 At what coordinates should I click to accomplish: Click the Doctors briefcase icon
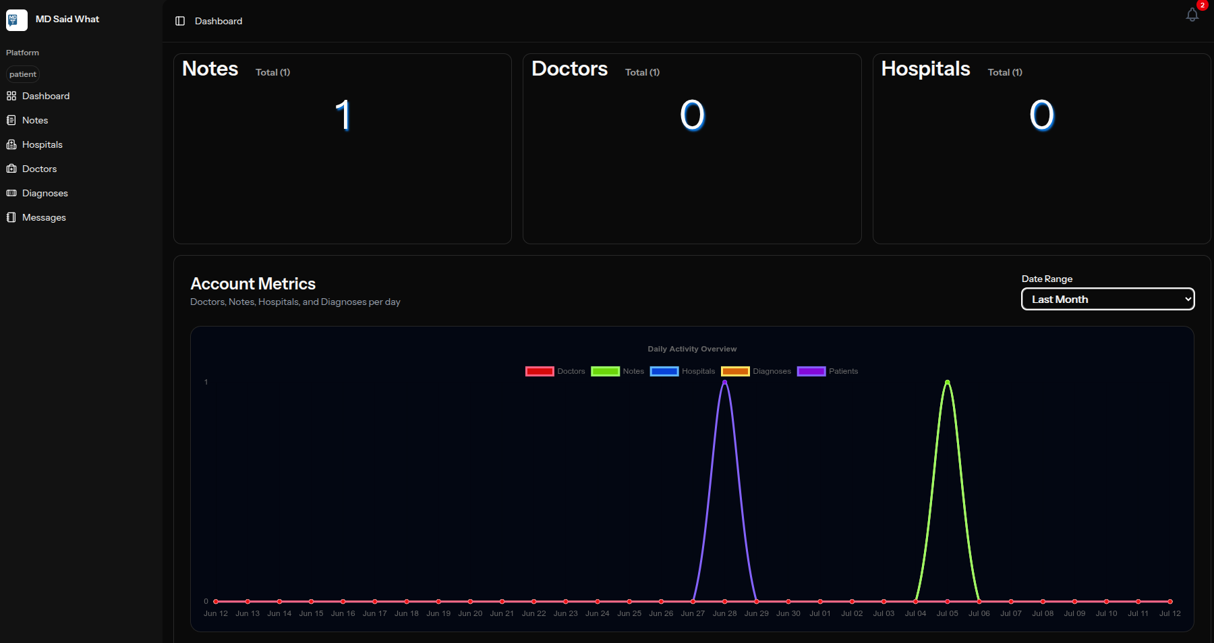pos(11,169)
